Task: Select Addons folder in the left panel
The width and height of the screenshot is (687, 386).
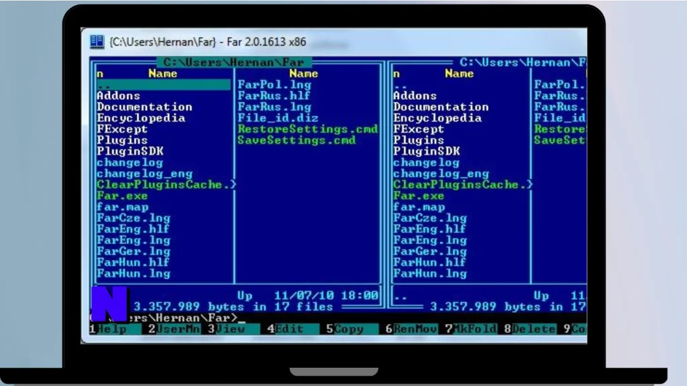Action: [x=118, y=96]
